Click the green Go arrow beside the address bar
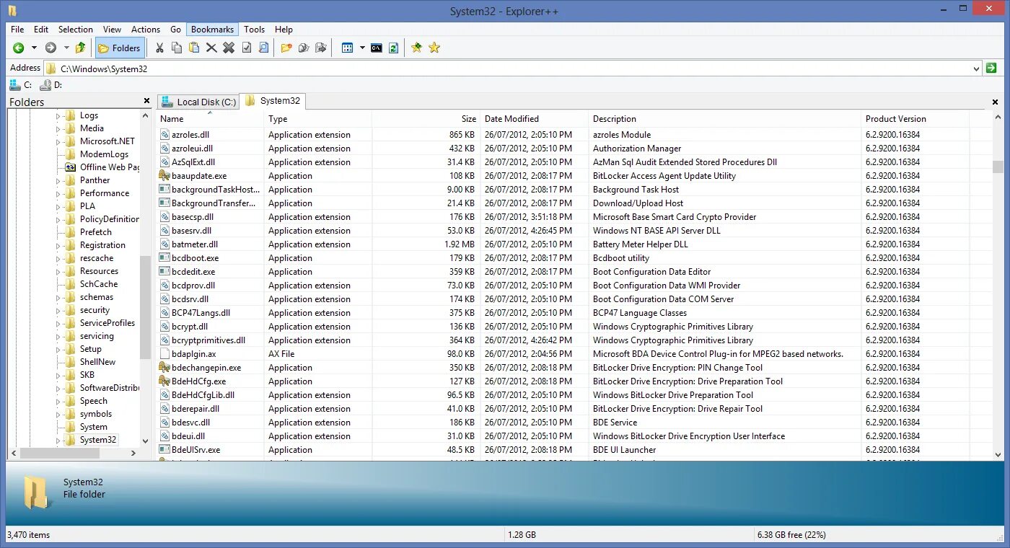 click(x=990, y=68)
